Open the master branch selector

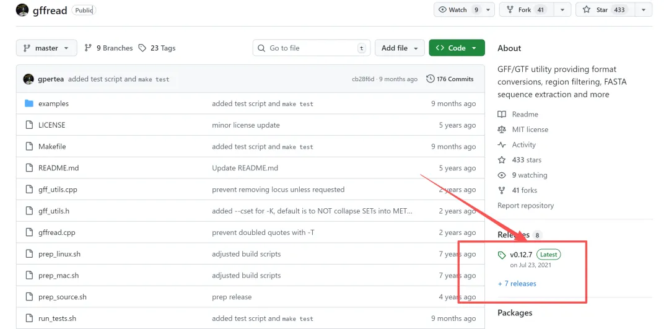coord(46,48)
